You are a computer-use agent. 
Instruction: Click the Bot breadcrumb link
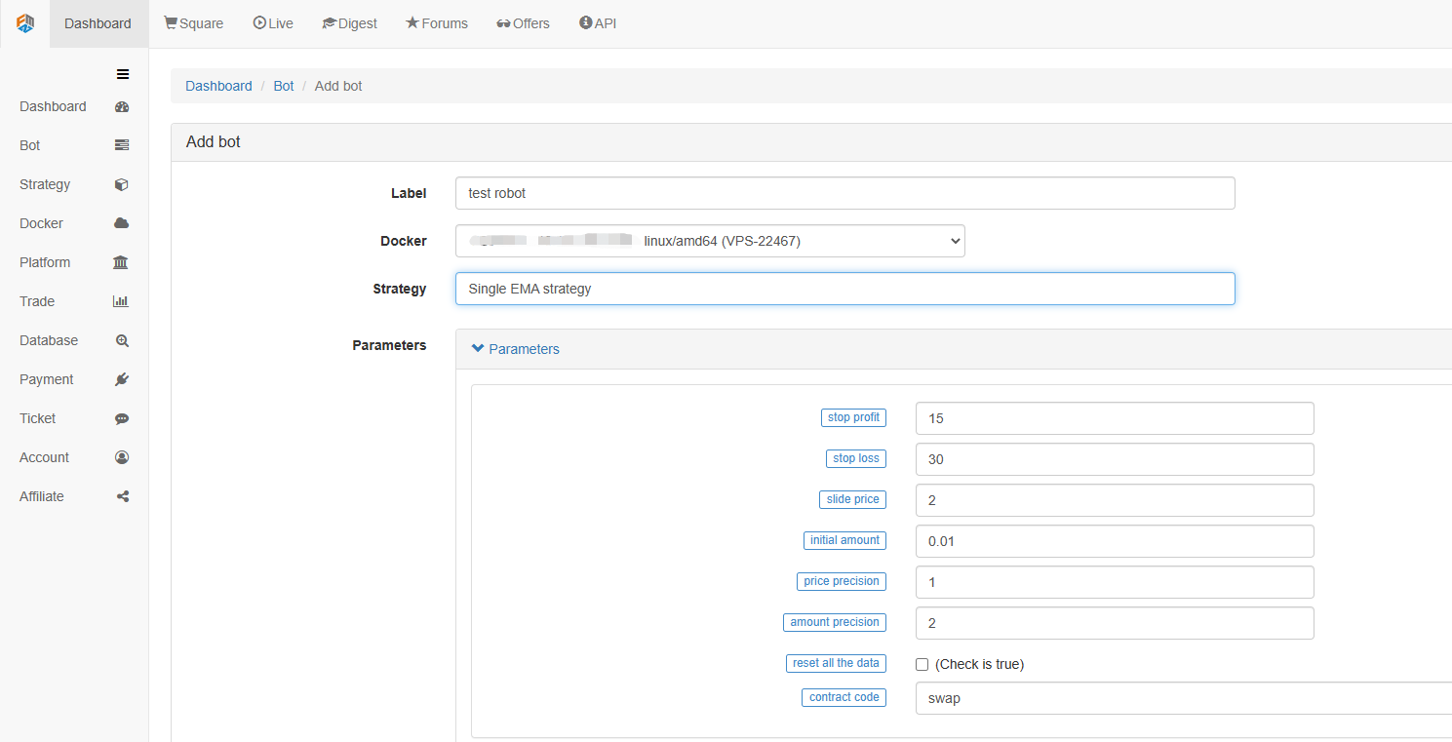click(x=284, y=86)
